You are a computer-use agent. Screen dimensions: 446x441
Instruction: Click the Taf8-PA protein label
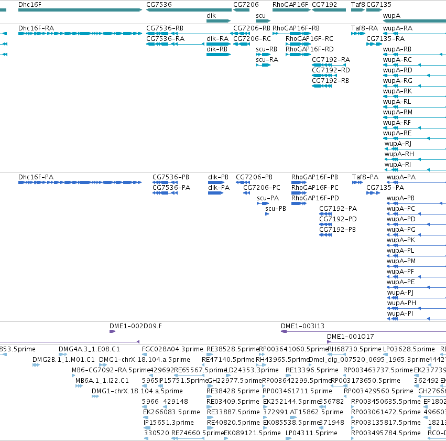365,177
